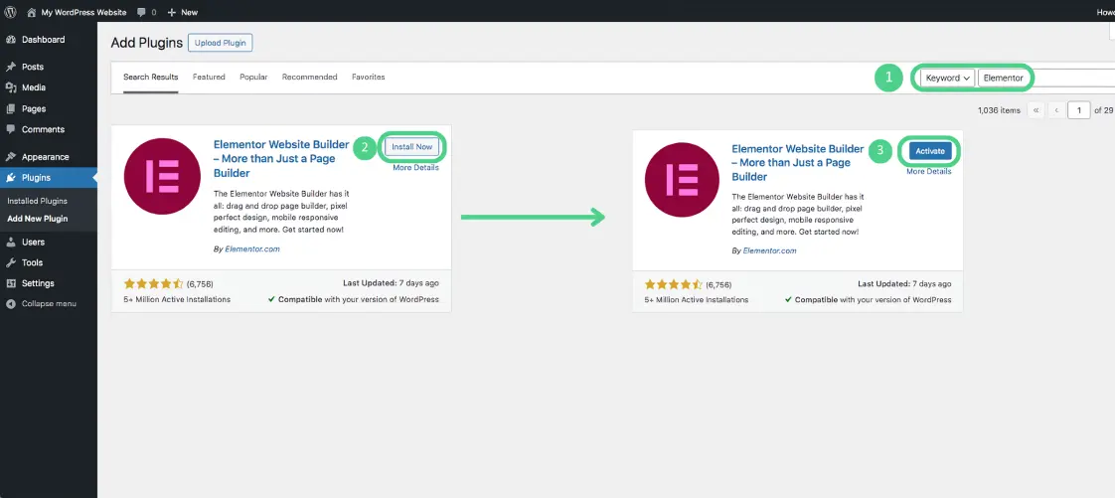This screenshot has height=498, width=1115.
Task: Click the Dashboard gauge icon
Action: click(x=11, y=40)
